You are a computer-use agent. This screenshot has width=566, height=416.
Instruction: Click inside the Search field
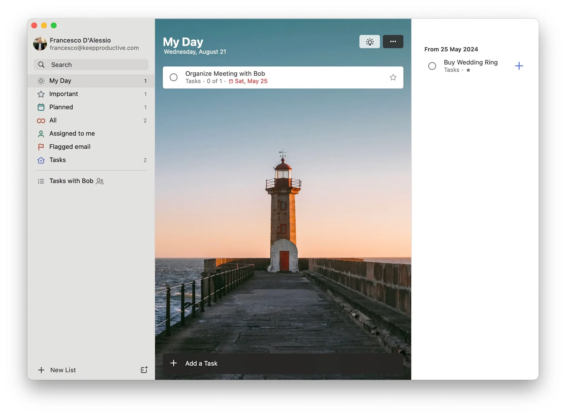coord(91,65)
